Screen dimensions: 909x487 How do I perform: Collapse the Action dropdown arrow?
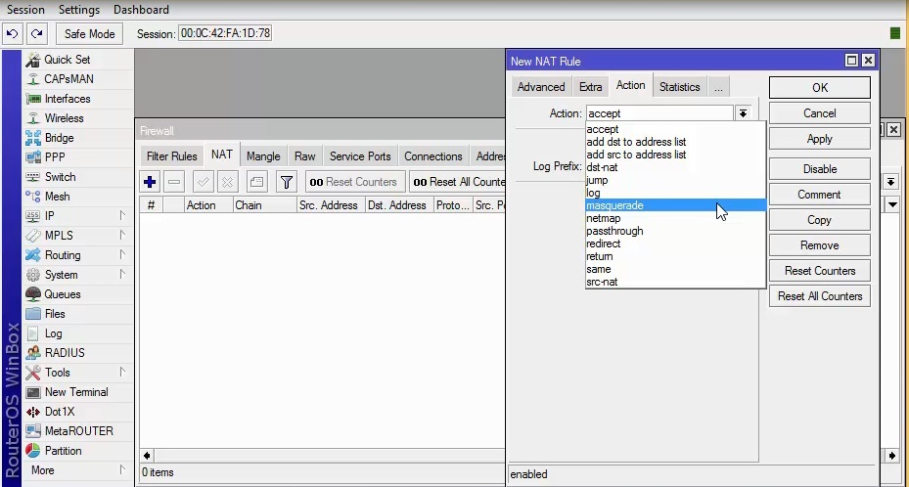(x=743, y=113)
